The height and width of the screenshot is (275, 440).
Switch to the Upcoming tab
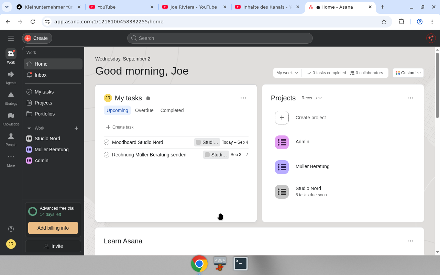coord(117,110)
